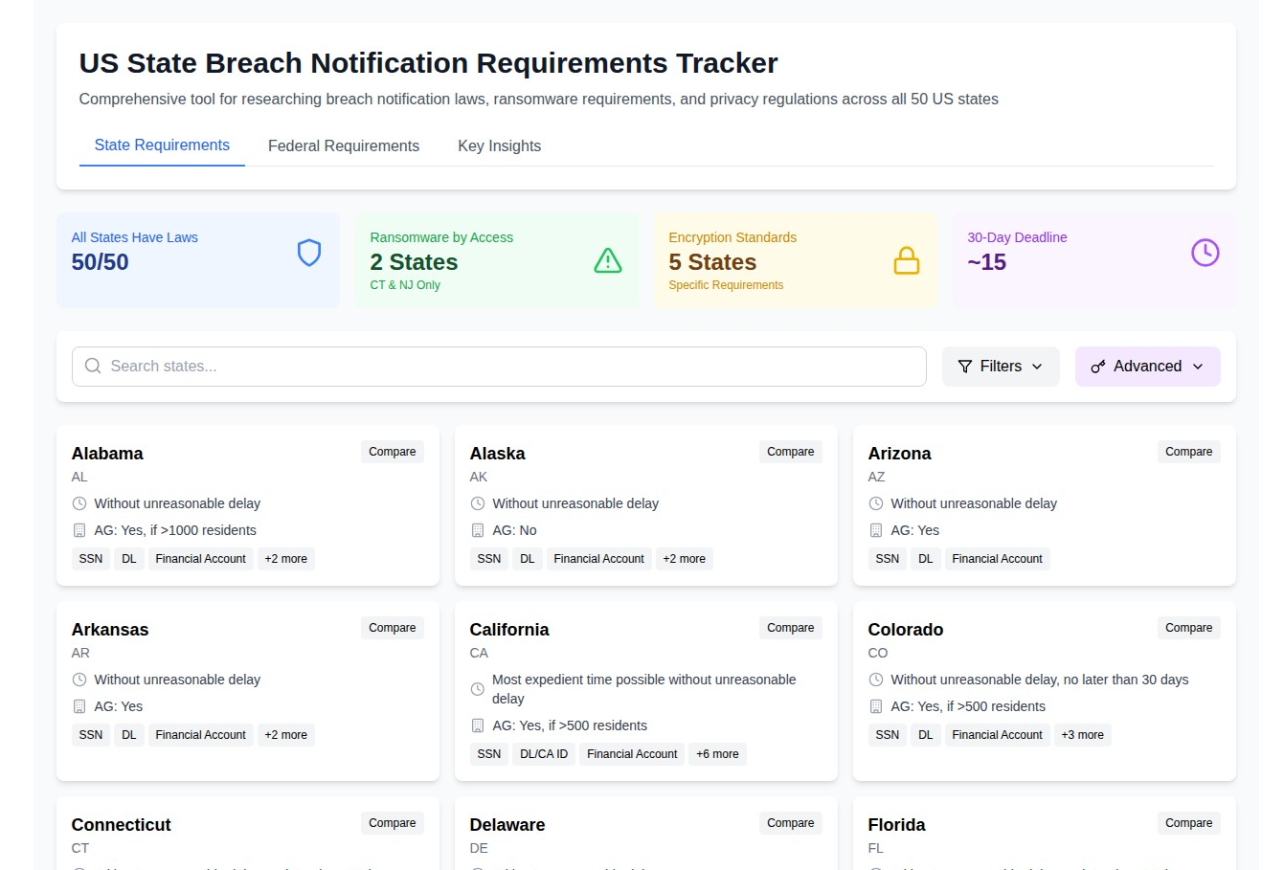Click the AG icon on California's card

pyautogui.click(x=477, y=725)
